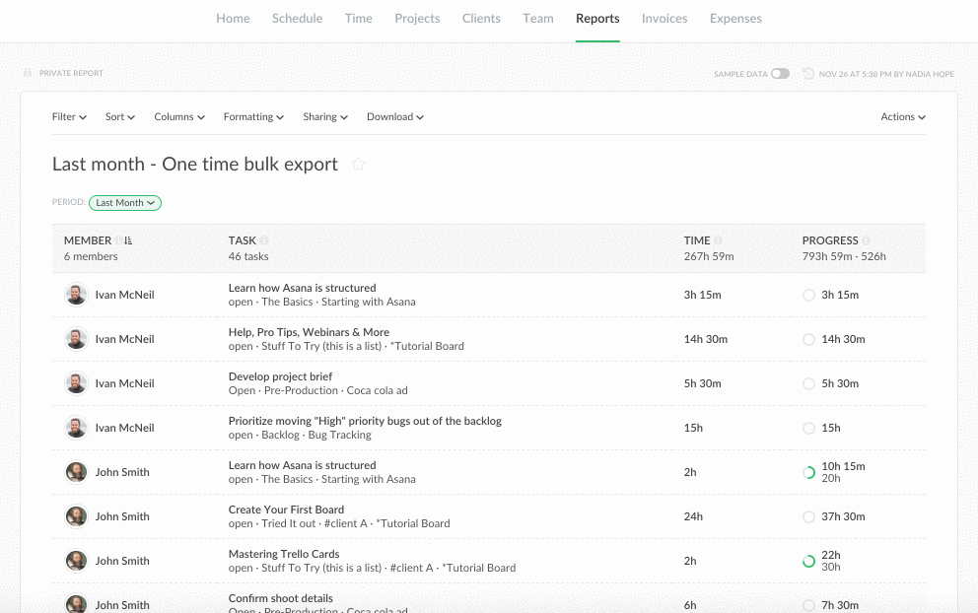The width and height of the screenshot is (978, 613).
Task: Click the 'Create Your First Board' task
Action: click(x=286, y=510)
